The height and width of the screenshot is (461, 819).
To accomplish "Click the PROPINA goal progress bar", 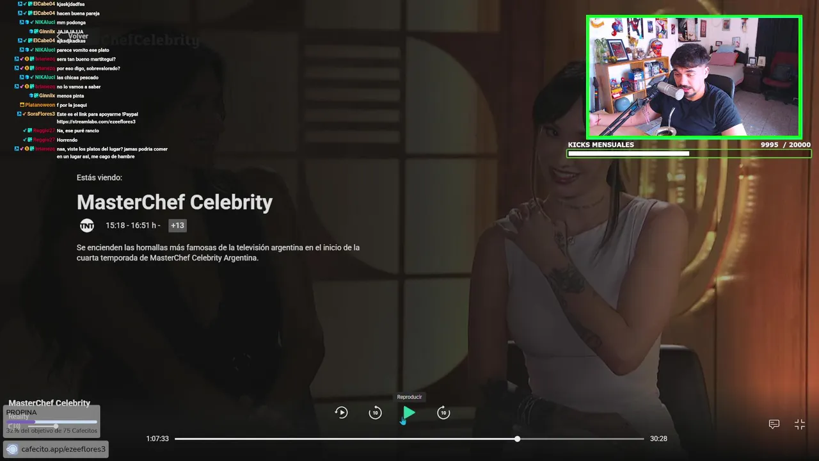I will tap(52, 422).
